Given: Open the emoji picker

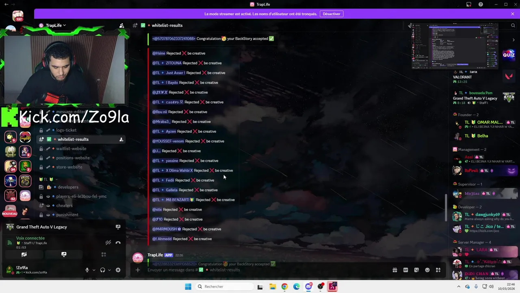Looking at the screenshot, I should click(x=427, y=270).
